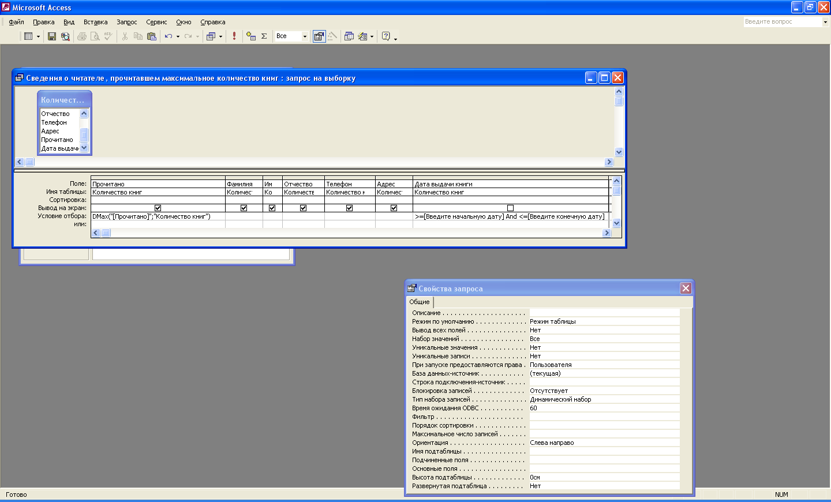Open the Top Values 'Все' dropdown
Viewport: 831px width, 502px height.
(x=305, y=36)
